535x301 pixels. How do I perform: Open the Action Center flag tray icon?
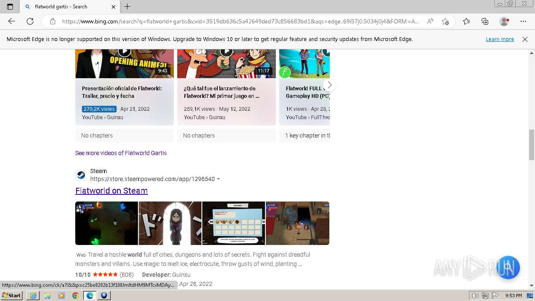495,296
